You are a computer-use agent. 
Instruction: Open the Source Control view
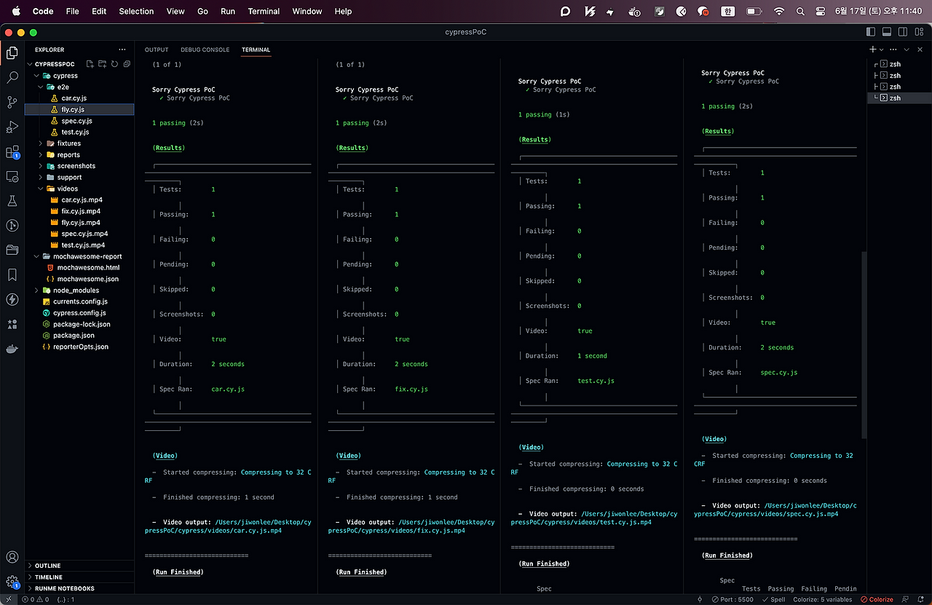[x=12, y=102]
